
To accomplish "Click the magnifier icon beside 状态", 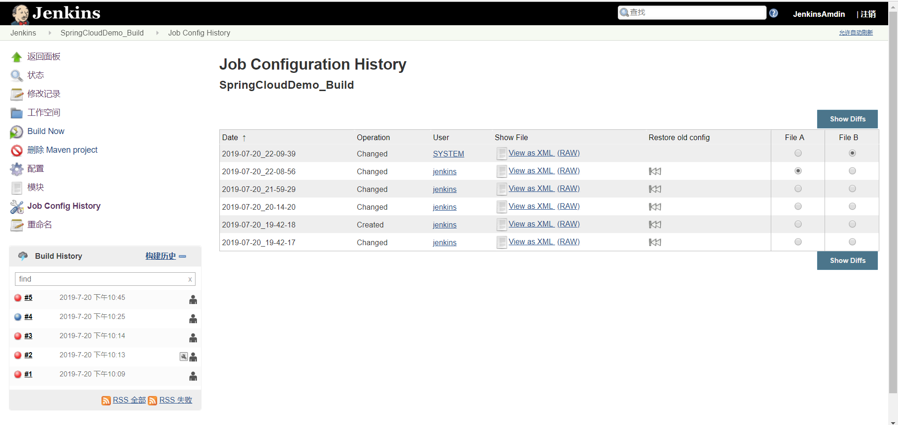I will (x=17, y=76).
